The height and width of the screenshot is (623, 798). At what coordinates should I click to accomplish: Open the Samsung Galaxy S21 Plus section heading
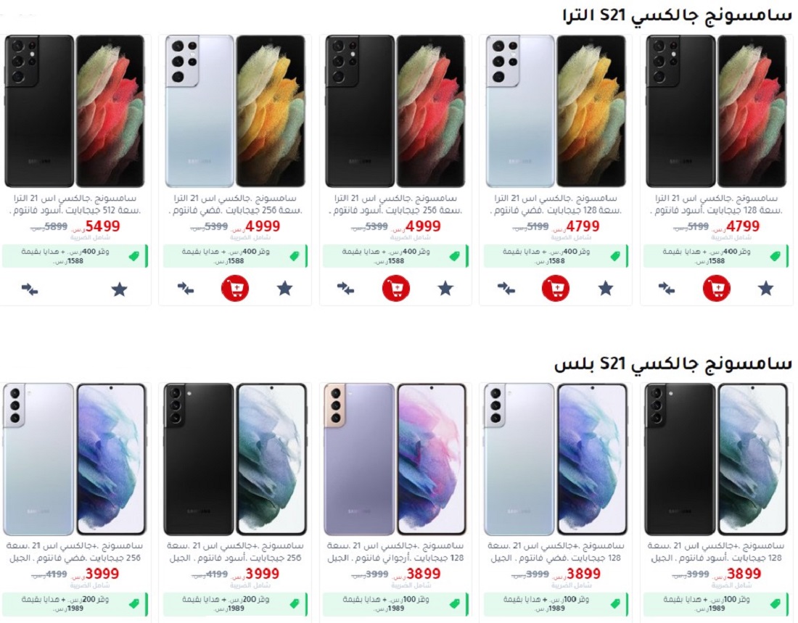pyautogui.click(x=672, y=363)
